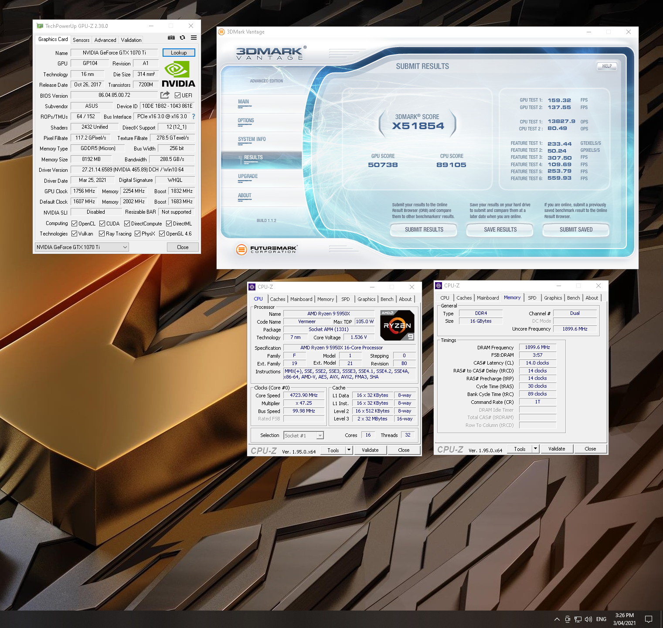Open the notification center icon

point(649,619)
